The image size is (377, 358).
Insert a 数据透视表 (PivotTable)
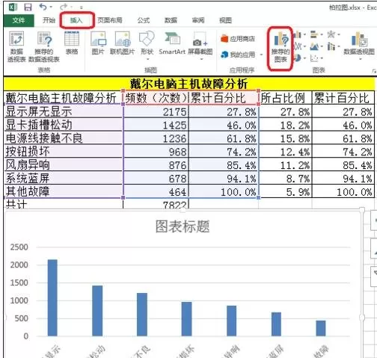pyautogui.click(x=16, y=46)
